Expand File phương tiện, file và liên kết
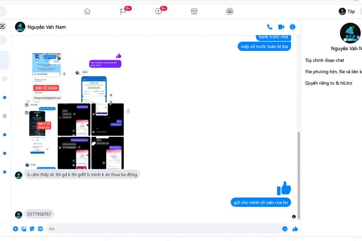This screenshot has height=241, width=362. coord(333,72)
